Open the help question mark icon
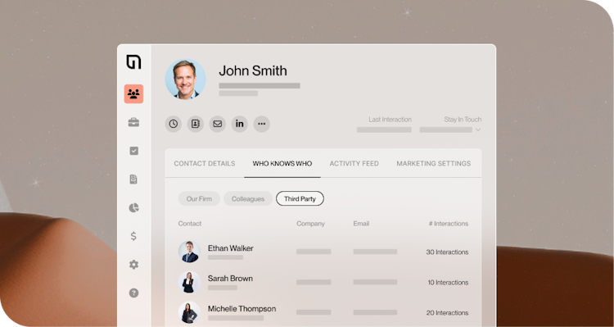This screenshot has width=614, height=327. pyautogui.click(x=133, y=293)
